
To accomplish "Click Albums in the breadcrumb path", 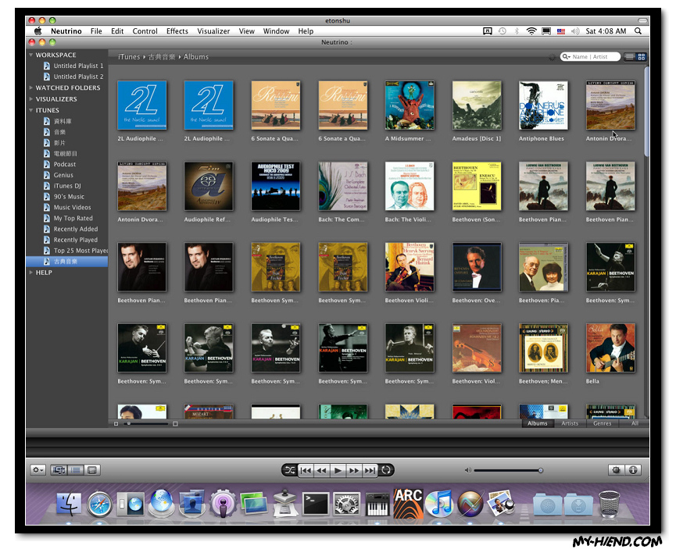I will coord(195,56).
